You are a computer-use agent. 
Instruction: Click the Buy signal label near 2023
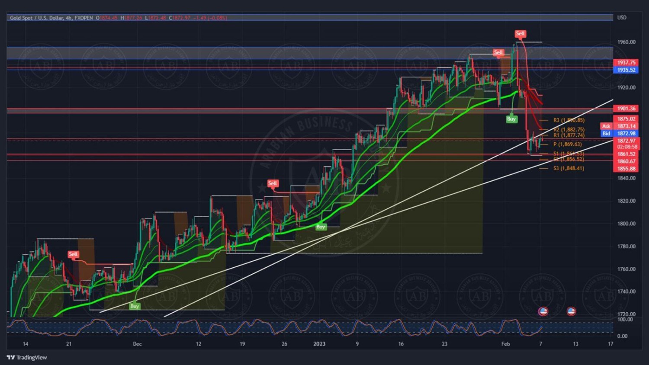(321, 227)
